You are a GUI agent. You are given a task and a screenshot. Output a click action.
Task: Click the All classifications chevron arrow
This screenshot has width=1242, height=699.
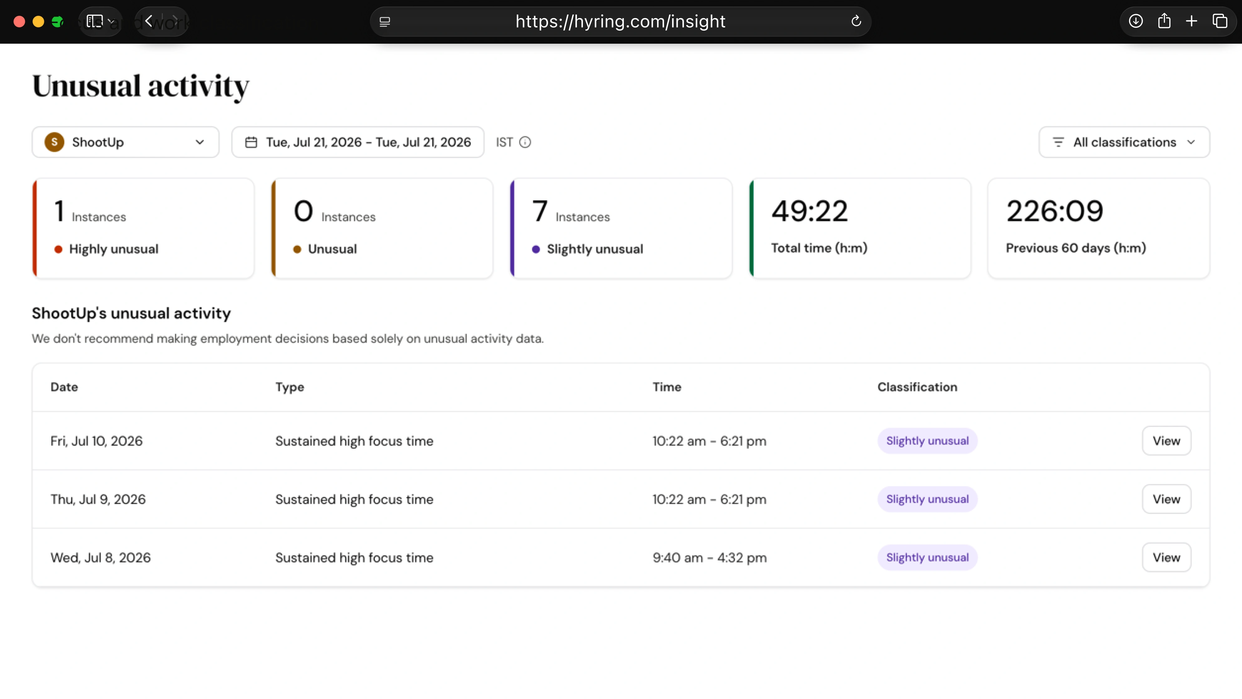tap(1191, 142)
